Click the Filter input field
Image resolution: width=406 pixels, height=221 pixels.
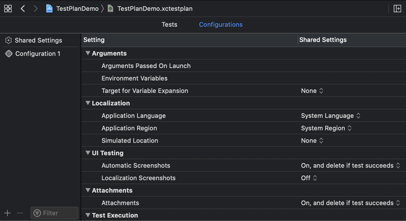point(54,213)
